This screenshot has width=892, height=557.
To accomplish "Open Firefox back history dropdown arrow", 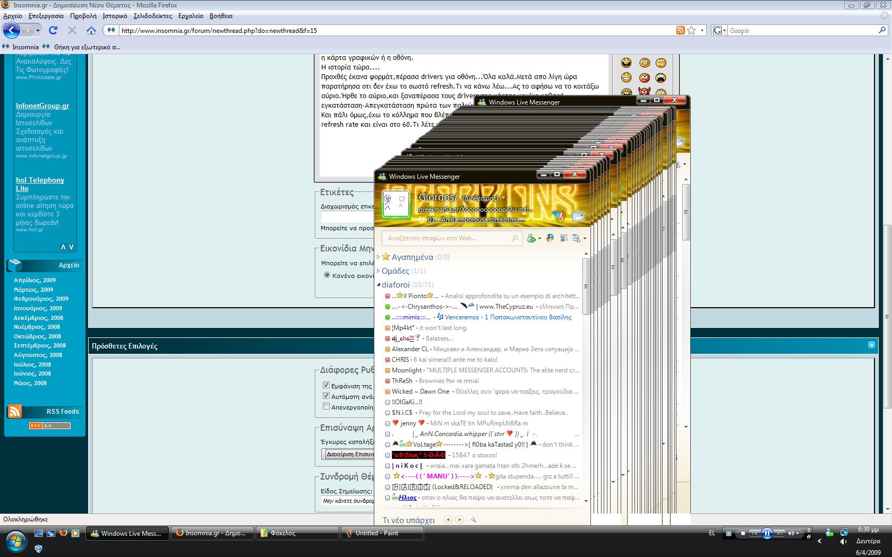I will click(38, 30).
